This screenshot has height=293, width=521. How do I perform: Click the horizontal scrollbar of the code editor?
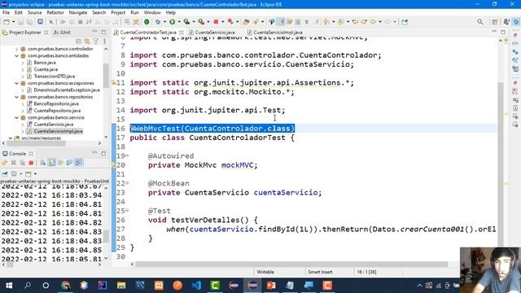(291, 264)
